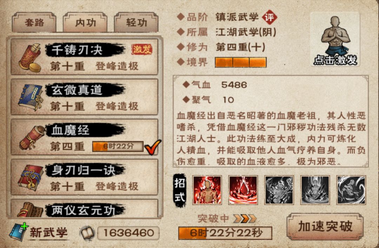Click the orange 境界 level bar

[x=241, y=62]
